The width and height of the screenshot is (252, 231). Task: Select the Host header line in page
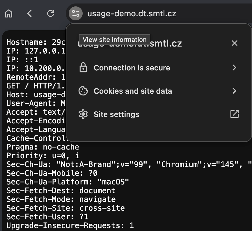[x=35, y=95]
